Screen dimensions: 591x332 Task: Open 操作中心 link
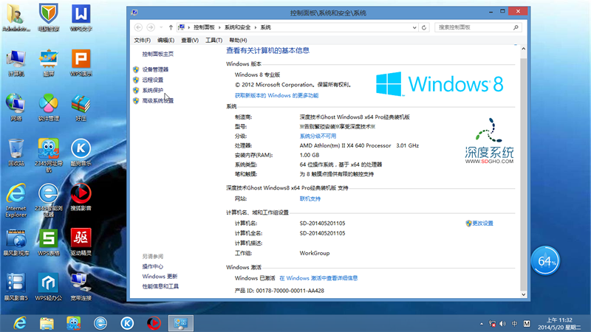coord(153,266)
